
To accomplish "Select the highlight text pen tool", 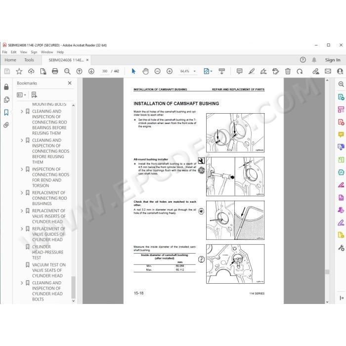I will [x=252, y=71].
